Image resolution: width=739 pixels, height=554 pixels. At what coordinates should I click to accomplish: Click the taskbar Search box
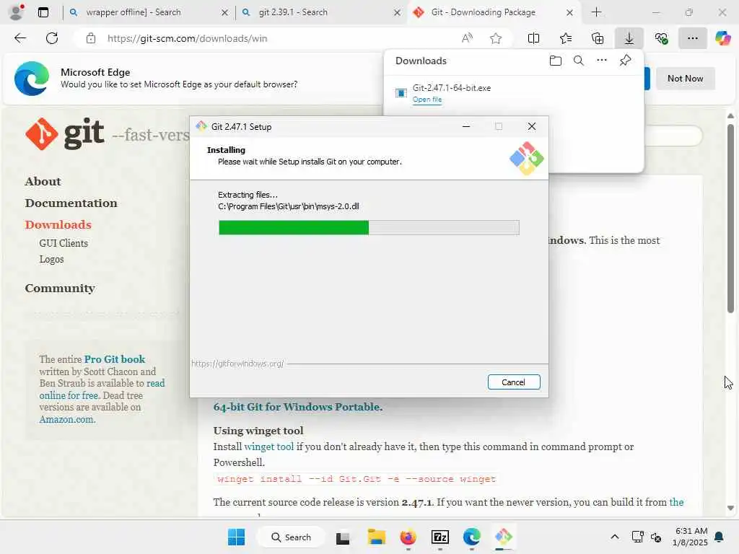291,537
